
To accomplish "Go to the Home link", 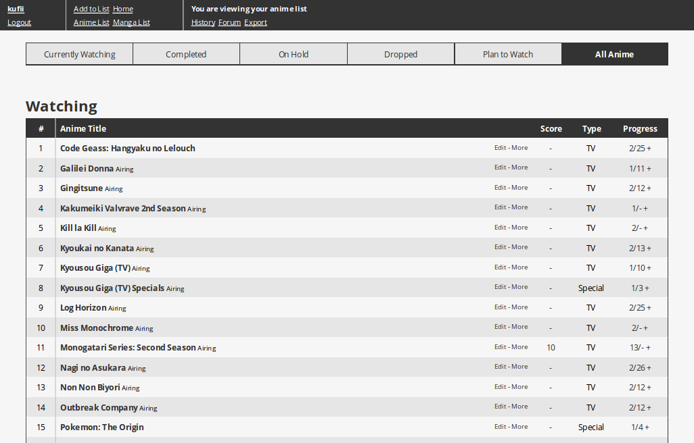I will pyautogui.click(x=122, y=9).
